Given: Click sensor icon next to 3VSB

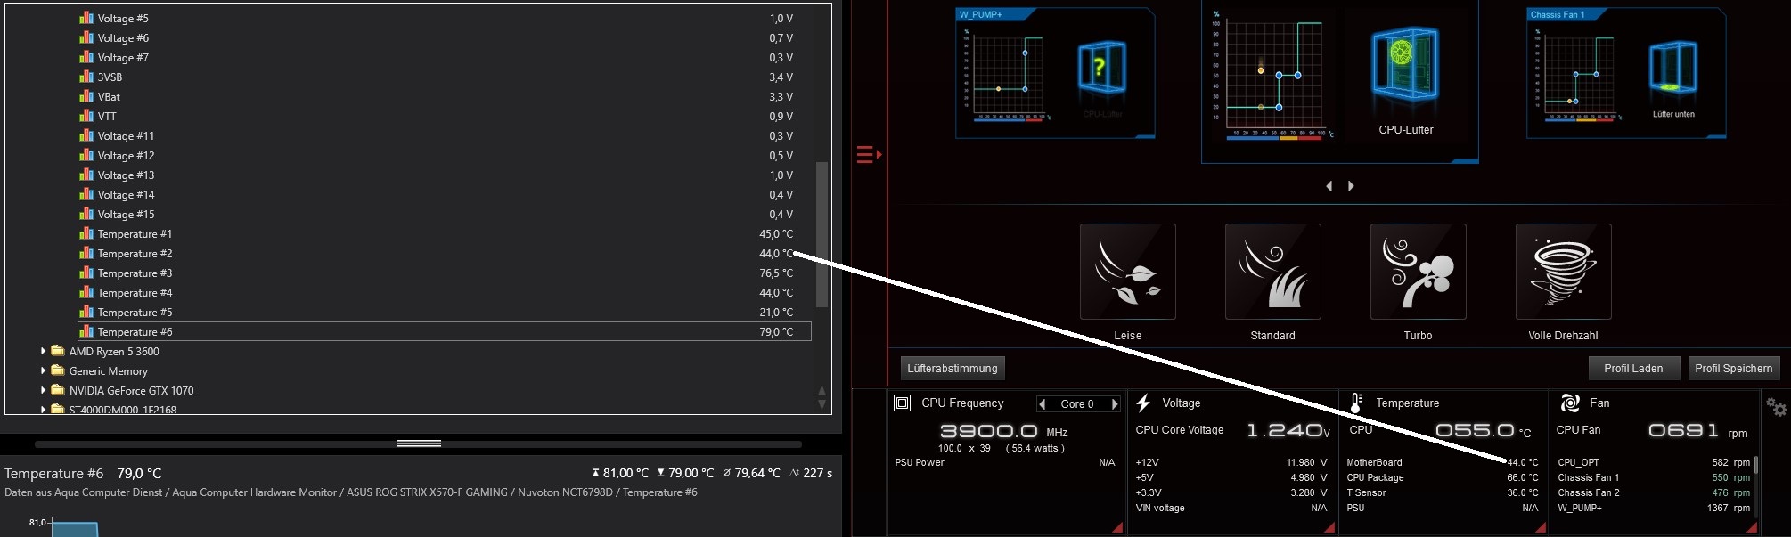Looking at the screenshot, I should pos(86,77).
